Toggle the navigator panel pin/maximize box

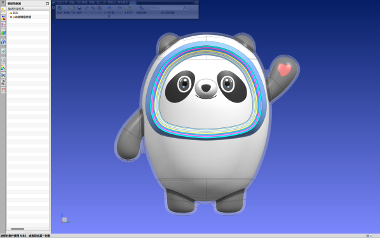pyautogui.click(x=47, y=3)
